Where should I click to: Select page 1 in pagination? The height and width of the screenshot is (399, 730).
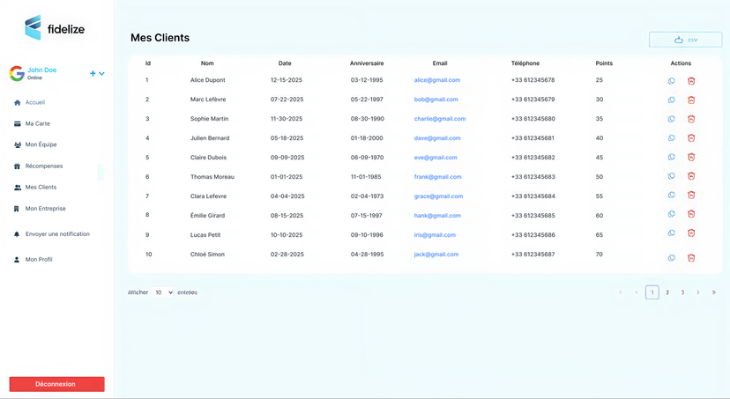point(652,292)
